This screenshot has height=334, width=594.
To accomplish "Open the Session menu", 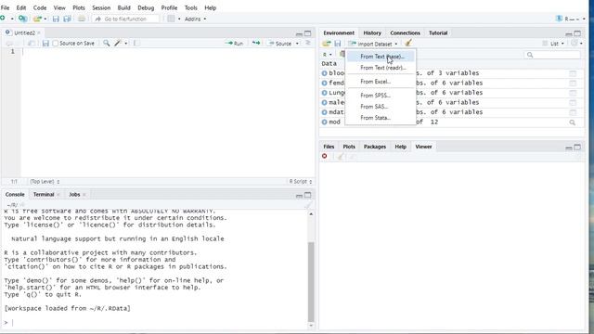I will click(x=101, y=7).
